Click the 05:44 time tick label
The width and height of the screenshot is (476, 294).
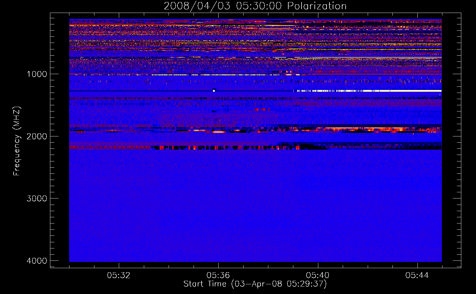pyautogui.click(x=417, y=275)
